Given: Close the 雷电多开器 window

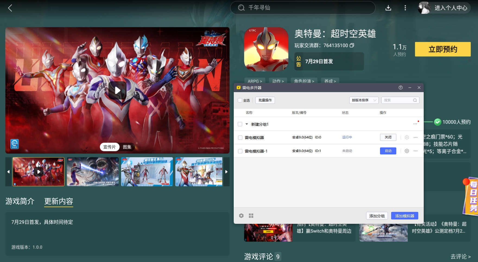Looking at the screenshot, I should (x=419, y=88).
